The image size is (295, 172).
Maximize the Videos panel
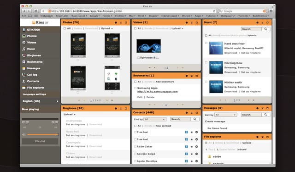pos(197,22)
